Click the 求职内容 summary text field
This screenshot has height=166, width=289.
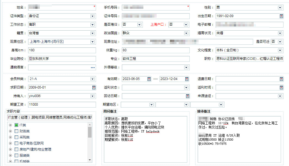[50, 117]
